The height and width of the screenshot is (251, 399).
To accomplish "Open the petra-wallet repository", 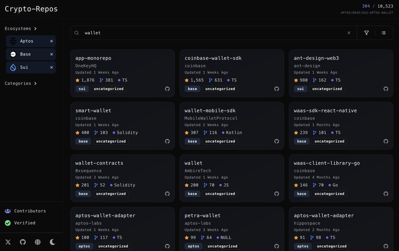I will (202, 216).
